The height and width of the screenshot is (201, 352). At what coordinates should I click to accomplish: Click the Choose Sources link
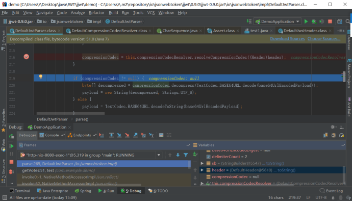[x=324, y=39]
